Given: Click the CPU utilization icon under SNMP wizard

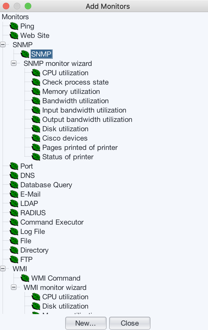Looking at the screenshot, I should [x=36, y=73].
